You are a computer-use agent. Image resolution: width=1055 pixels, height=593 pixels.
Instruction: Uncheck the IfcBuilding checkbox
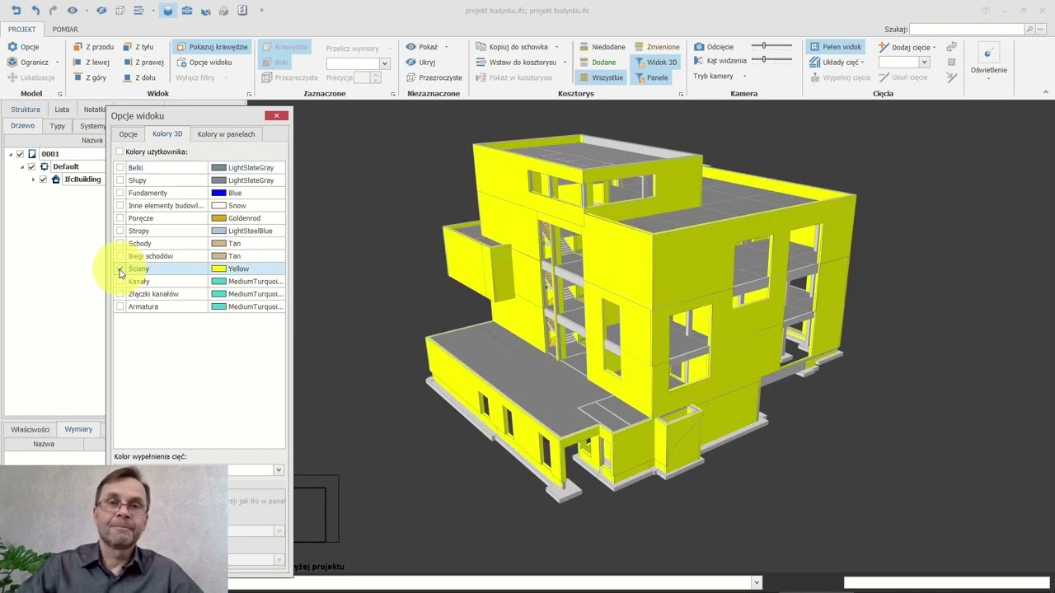point(43,180)
